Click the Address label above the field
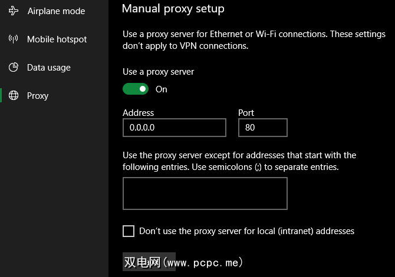This screenshot has height=277, width=395. point(138,112)
